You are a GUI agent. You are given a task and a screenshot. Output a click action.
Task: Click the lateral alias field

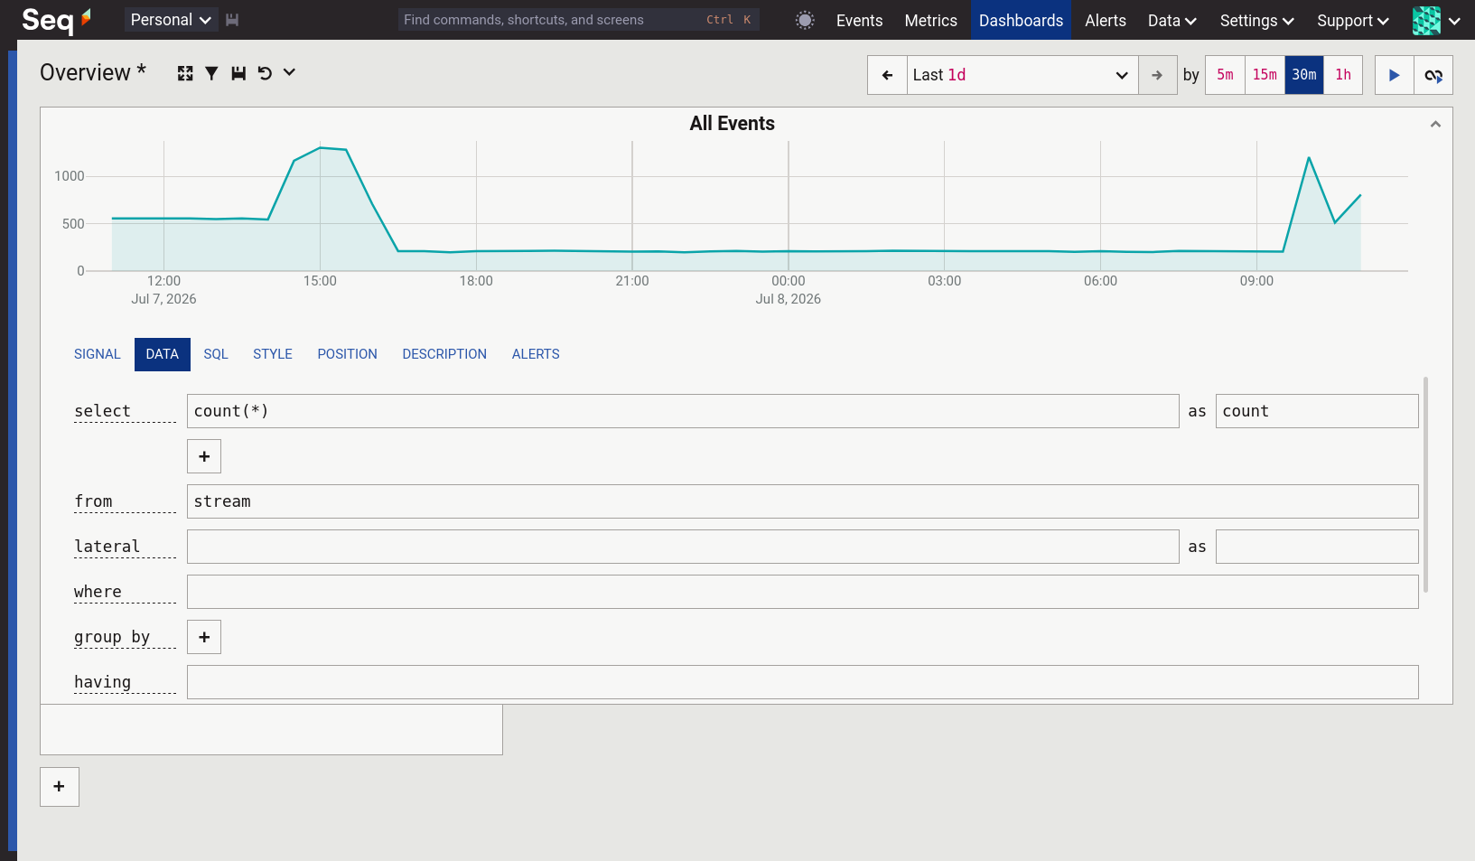tap(1317, 547)
